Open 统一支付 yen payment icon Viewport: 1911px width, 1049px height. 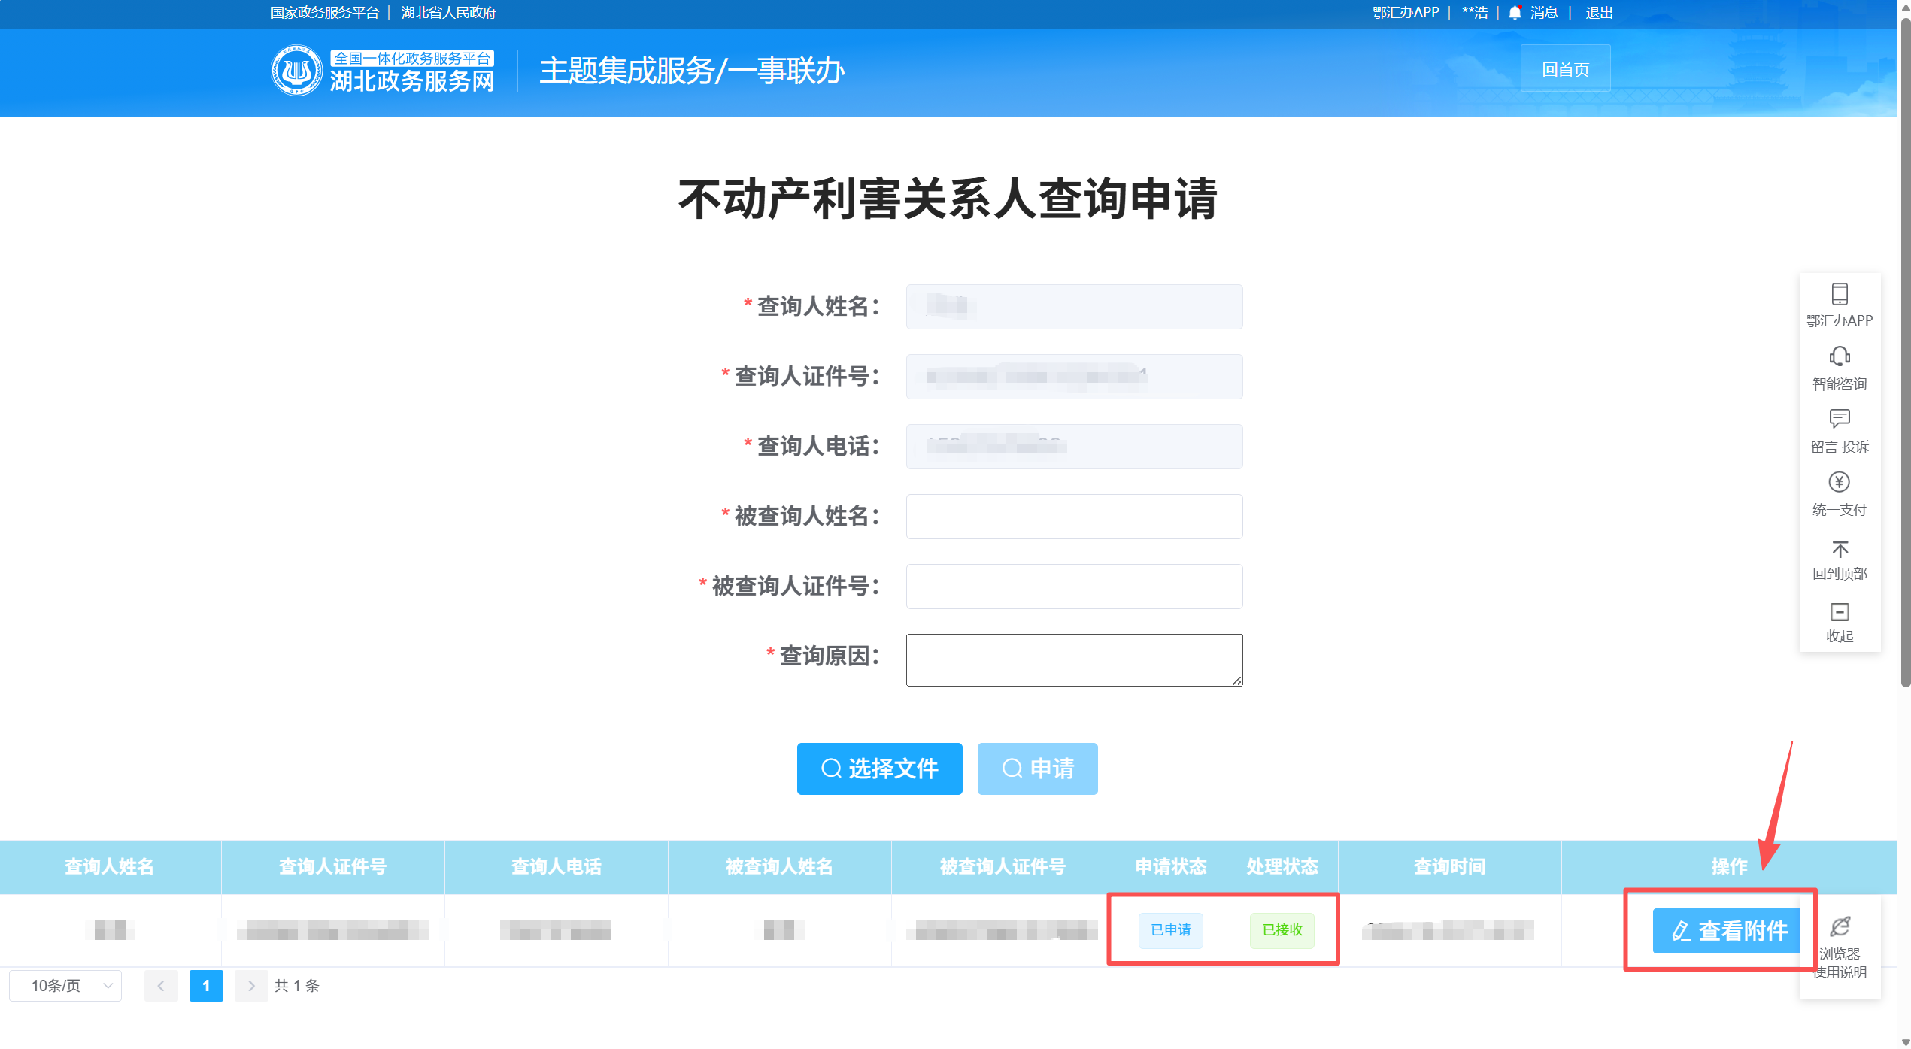1839,482
